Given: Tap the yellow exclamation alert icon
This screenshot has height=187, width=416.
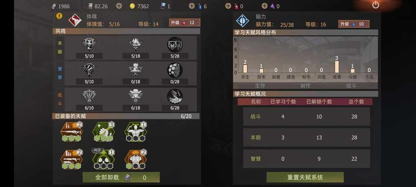Looking at the screenshot, I should click(x=59, y=16).
